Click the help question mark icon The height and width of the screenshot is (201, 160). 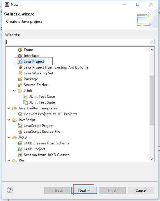(10, 190)
